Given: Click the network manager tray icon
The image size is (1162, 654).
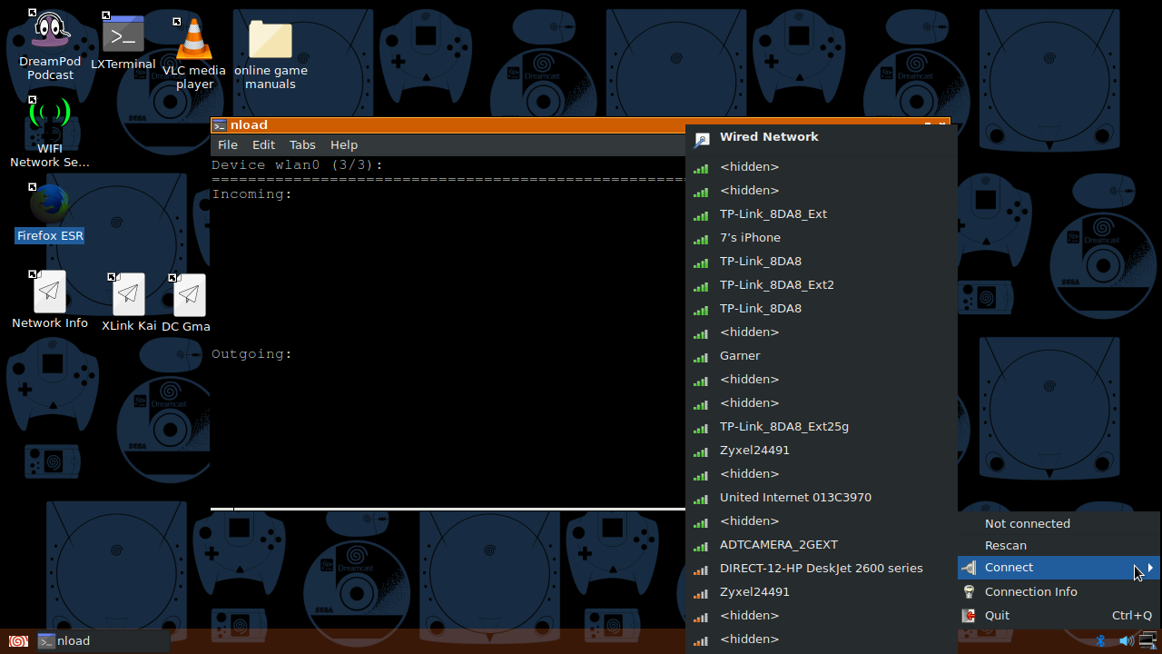Looking at the screenshot, I should [1147, 641].
